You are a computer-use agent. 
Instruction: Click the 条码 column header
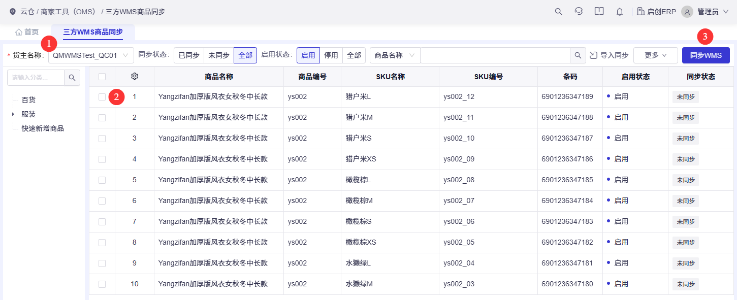click(x=570, y=77)
